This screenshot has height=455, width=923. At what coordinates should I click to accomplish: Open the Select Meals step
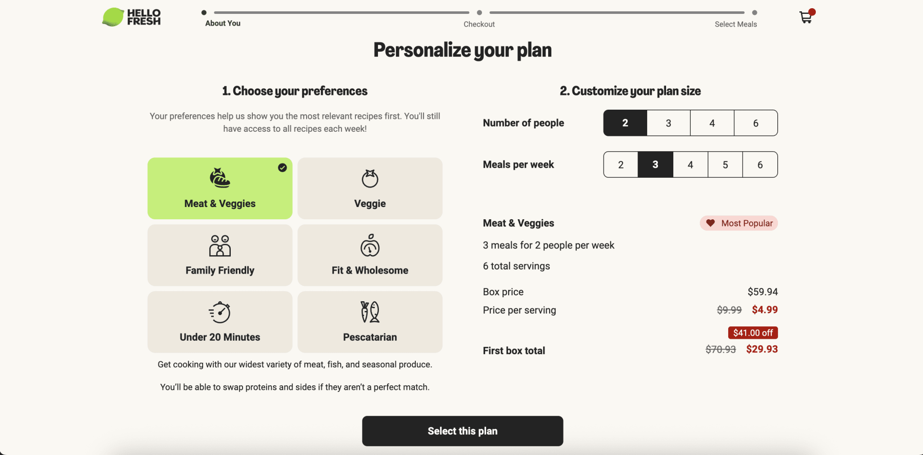(735, 24)
